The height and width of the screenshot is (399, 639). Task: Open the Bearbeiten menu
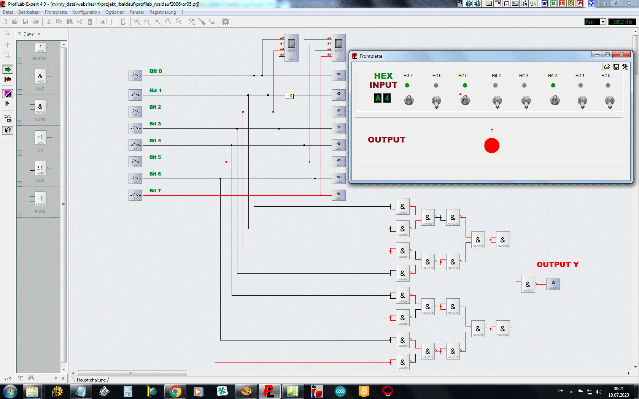29,12
